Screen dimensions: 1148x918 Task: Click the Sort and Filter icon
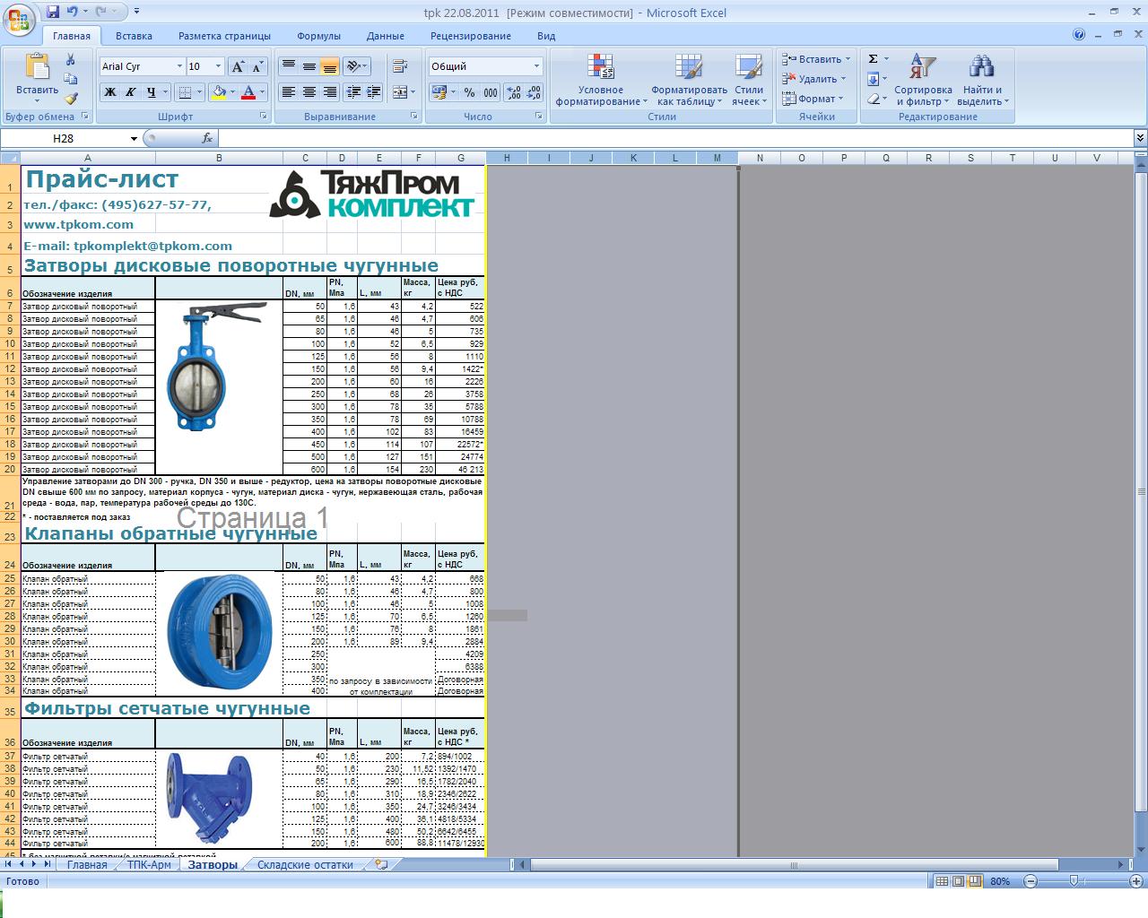click(922, 80)
